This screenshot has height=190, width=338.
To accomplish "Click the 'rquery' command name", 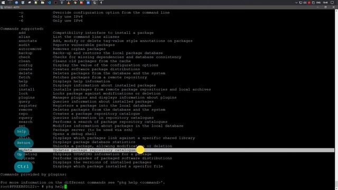I will 25,118.
